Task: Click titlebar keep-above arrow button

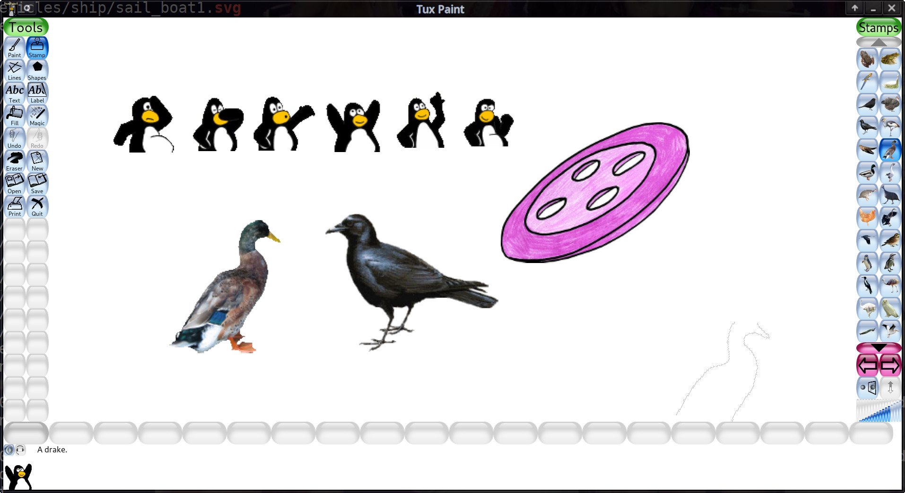Action: click(855, 8)
